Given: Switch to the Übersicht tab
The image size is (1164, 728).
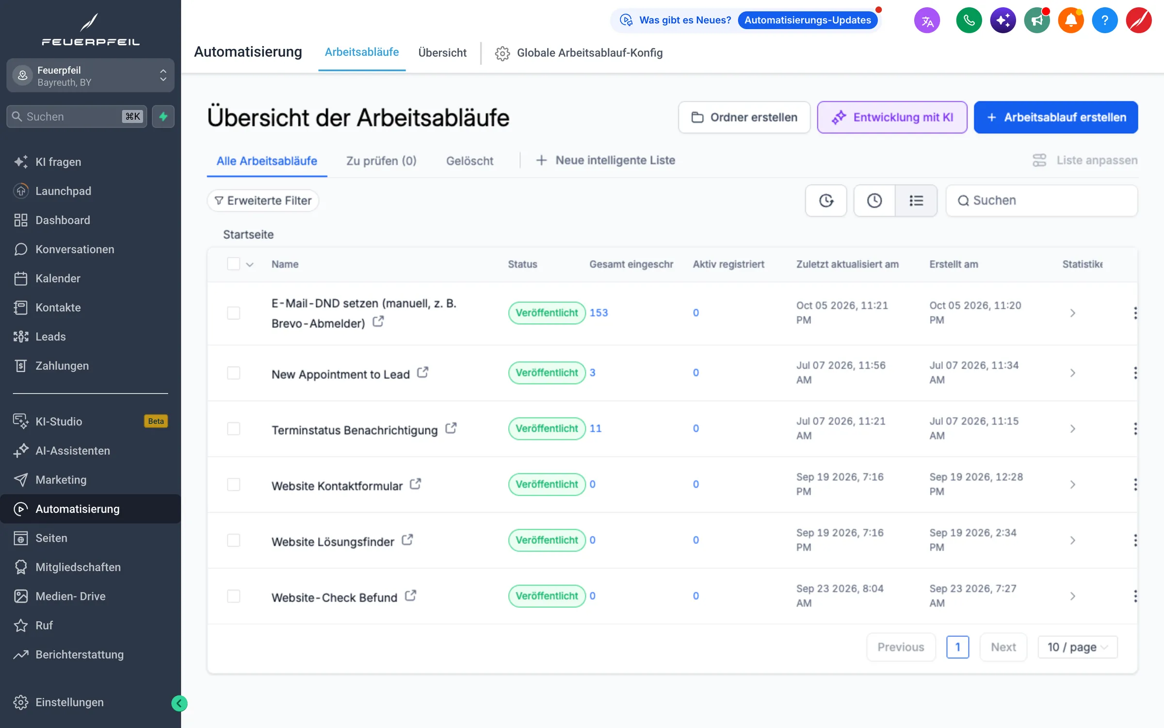Looking at the screenshot, I should click(x=442, y=53).
